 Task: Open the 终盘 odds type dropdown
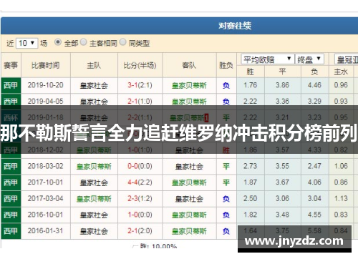coord(309,59)
